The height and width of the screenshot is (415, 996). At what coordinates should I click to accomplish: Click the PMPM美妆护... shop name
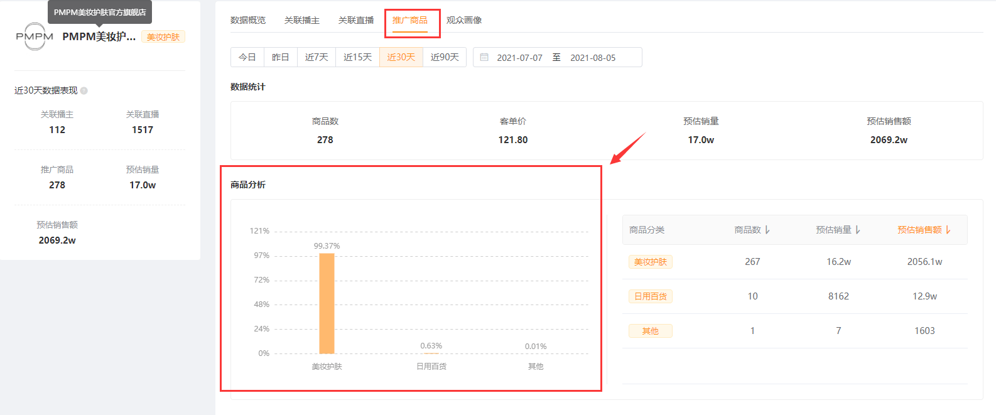[x=99, y=36]
